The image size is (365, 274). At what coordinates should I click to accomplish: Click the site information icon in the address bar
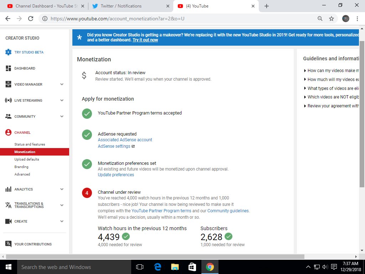click(45, 19)
